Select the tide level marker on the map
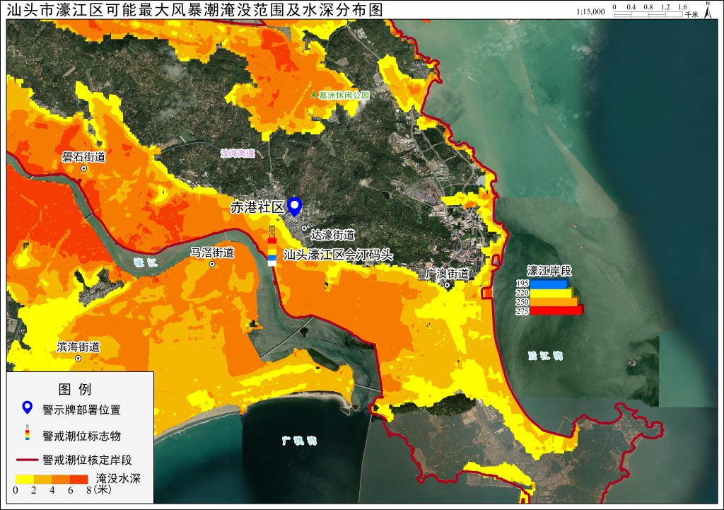 [x=272, y=245]
